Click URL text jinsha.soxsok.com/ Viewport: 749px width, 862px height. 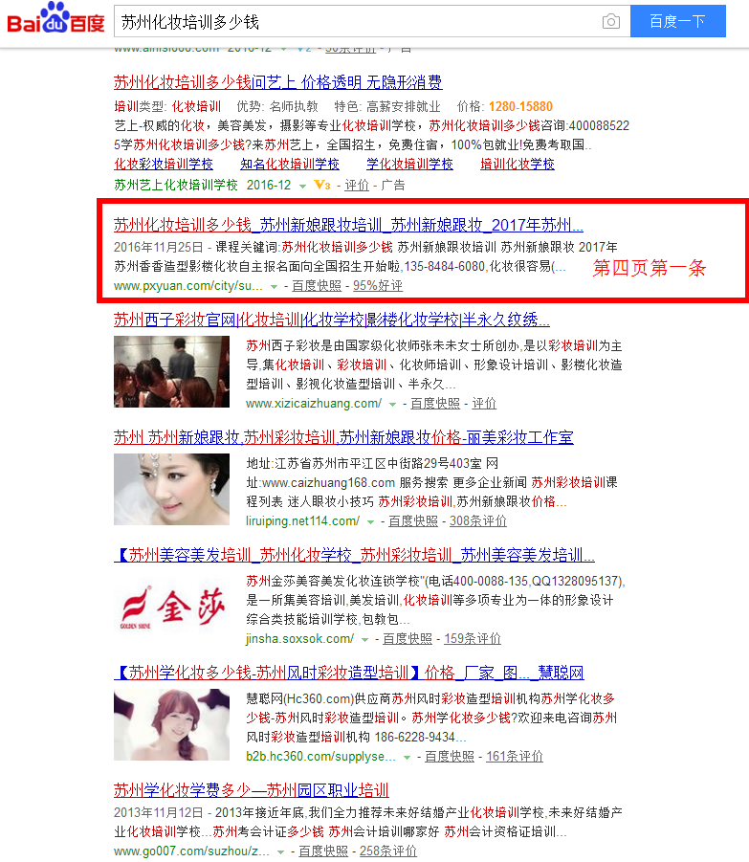pyautogui.click(x=300, y=639)
